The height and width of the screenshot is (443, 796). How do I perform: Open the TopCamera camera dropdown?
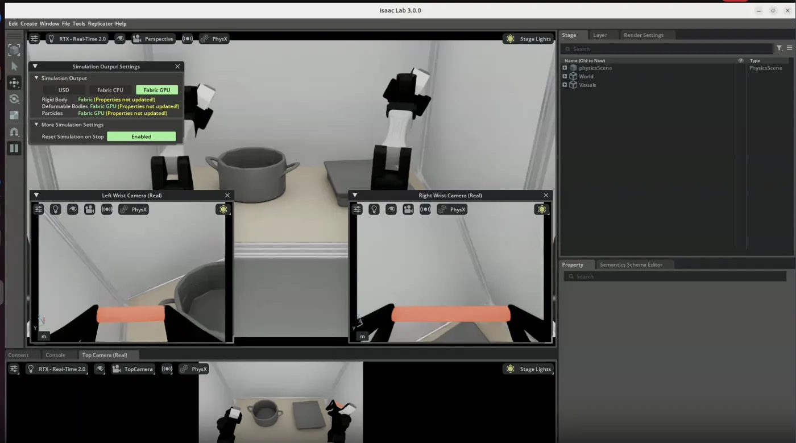(133, 369)
